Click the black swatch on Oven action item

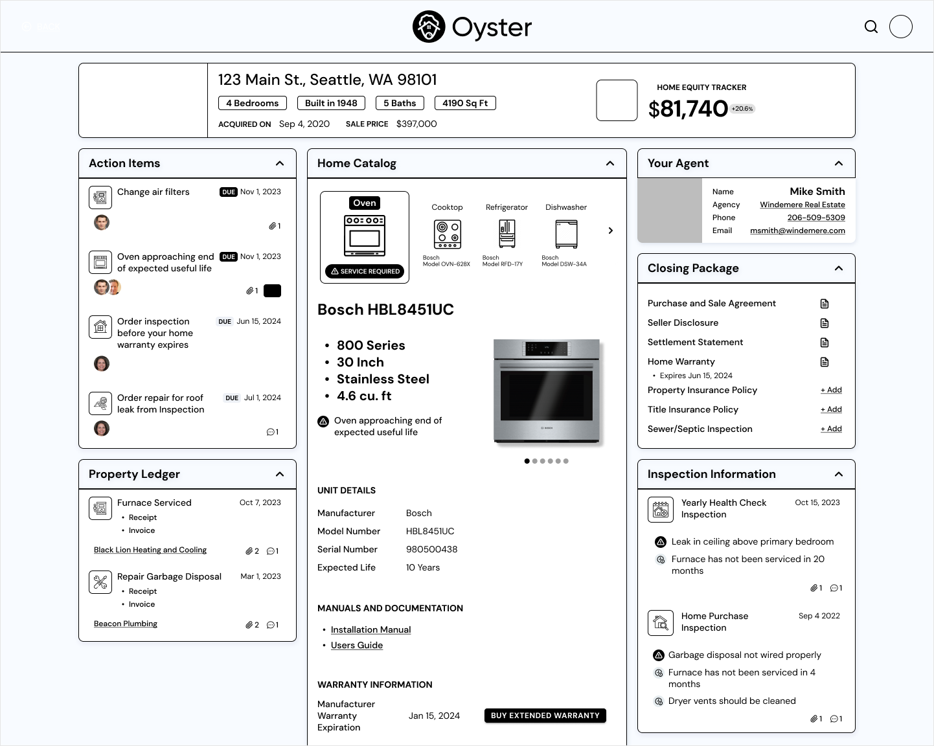coord(273,291)
